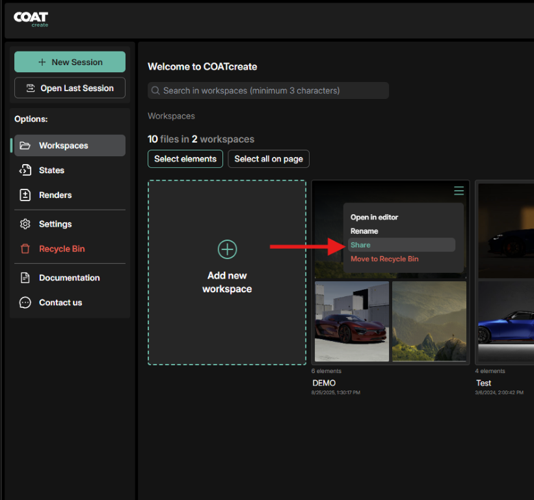
Task: Click the Contact us chat icon
Action: pyautogui.click(x=25, y=303)
